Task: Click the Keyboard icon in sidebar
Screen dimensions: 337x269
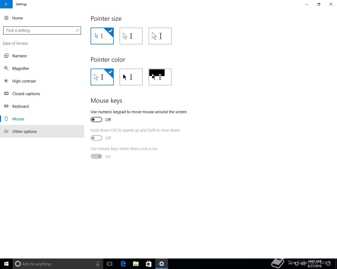Action: tap(6, 106)
